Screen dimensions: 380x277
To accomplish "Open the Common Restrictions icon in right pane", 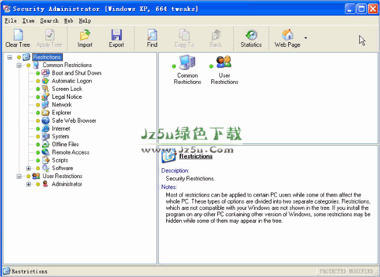I will click(187, 62).
